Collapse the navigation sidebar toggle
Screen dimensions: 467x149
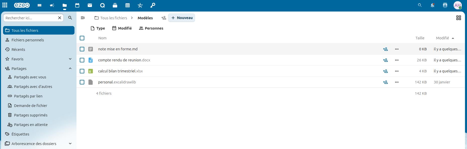83,18
